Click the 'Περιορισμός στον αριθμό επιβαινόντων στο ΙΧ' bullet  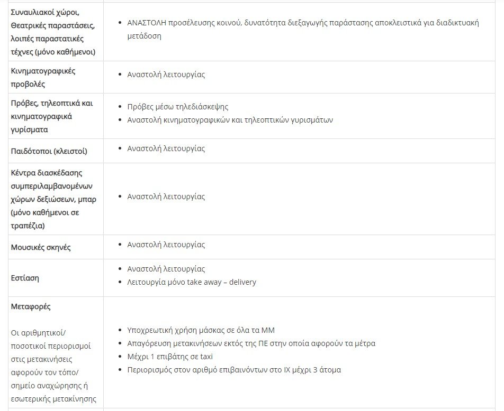(x=234, y=370)
